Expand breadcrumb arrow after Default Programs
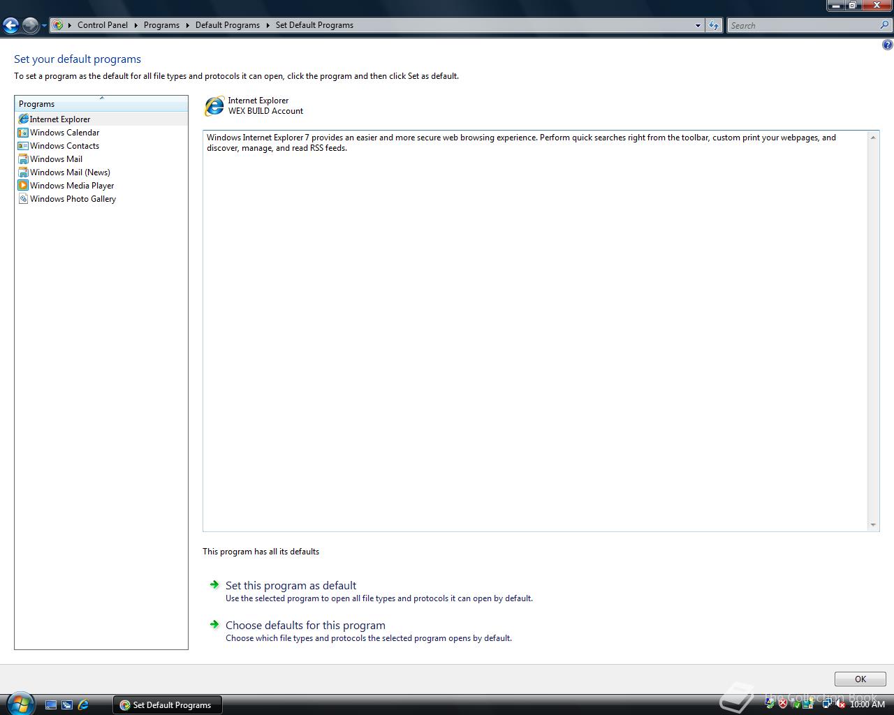Image resolution: width=894 pixels, height=715 pixels. (x=268, y=25)
